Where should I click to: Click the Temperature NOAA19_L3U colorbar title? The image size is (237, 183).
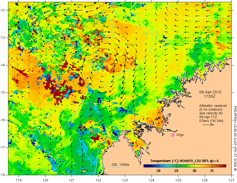(x=184, y=161)
